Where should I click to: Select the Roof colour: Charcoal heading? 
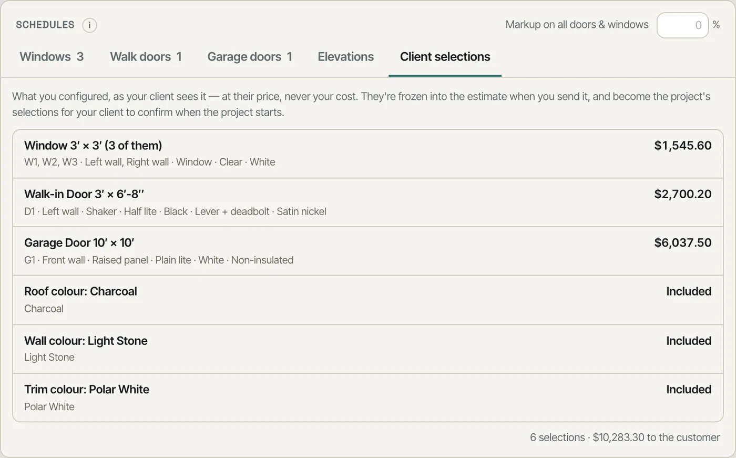[x=80, y=291]
